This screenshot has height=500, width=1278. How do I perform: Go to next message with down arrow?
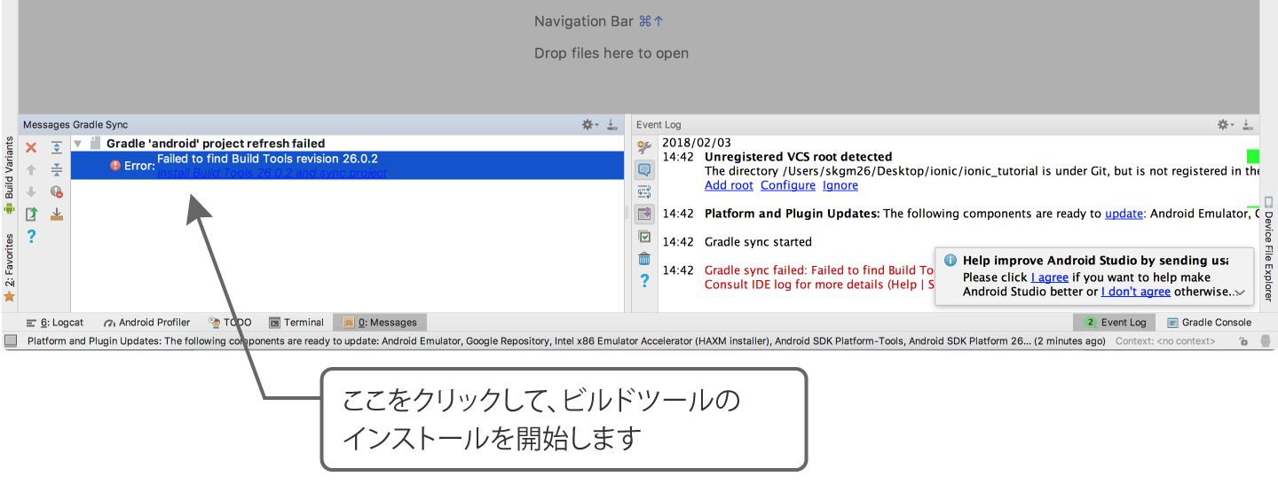pyautogui.click(x=31, y=191)
